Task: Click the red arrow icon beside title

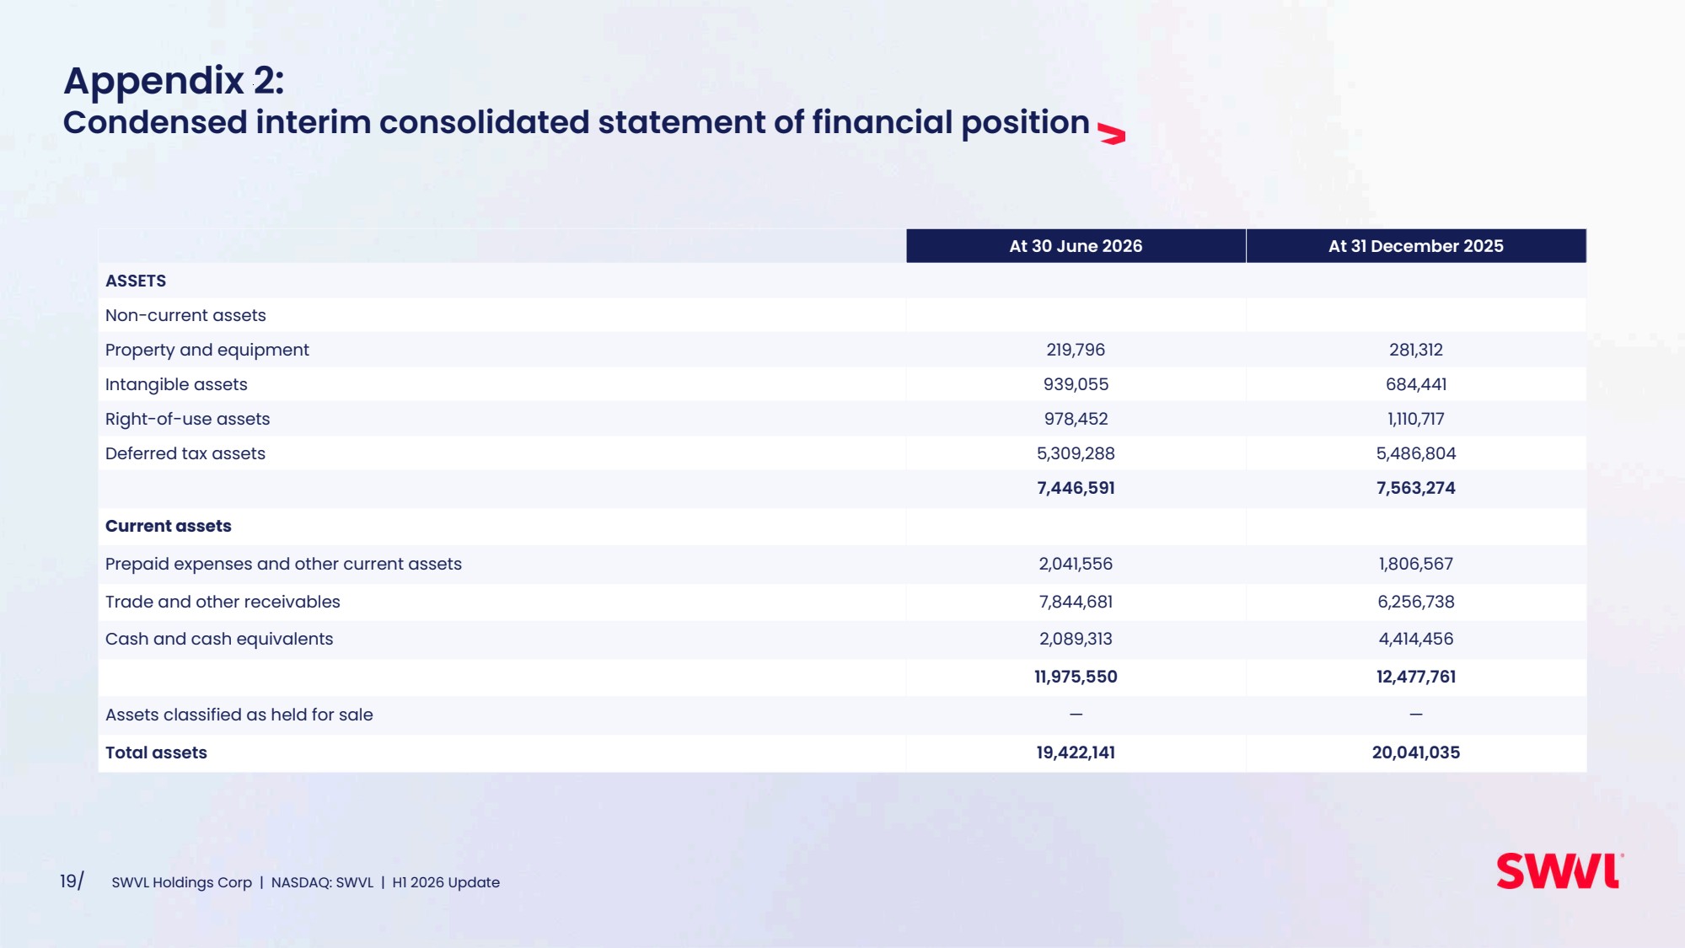Action: tap(1112, 134)
